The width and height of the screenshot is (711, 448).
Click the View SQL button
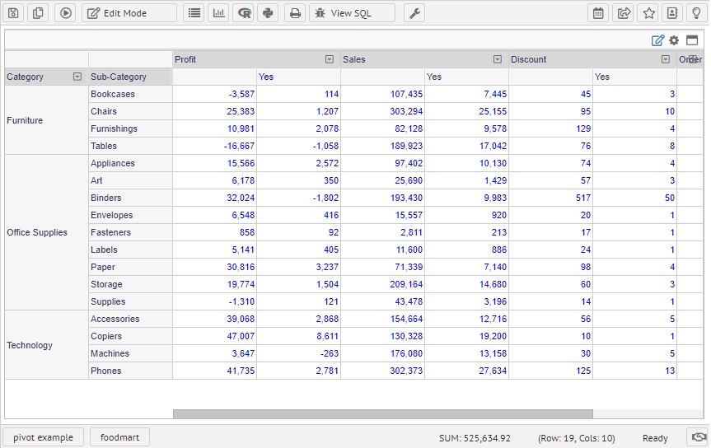[352, 13]
